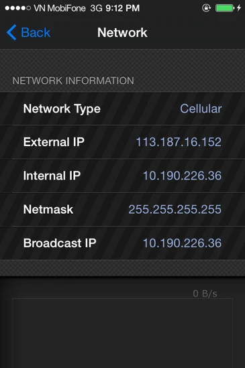Image resolution: width=245 pixels, height=368 pixels.
Task: Select the Internal IP row label
Action: (52, 176)
